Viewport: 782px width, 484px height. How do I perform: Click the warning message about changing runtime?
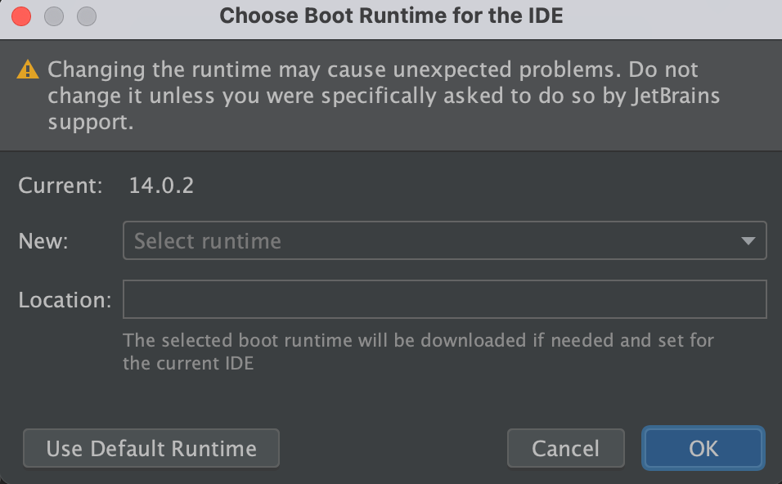384,95
